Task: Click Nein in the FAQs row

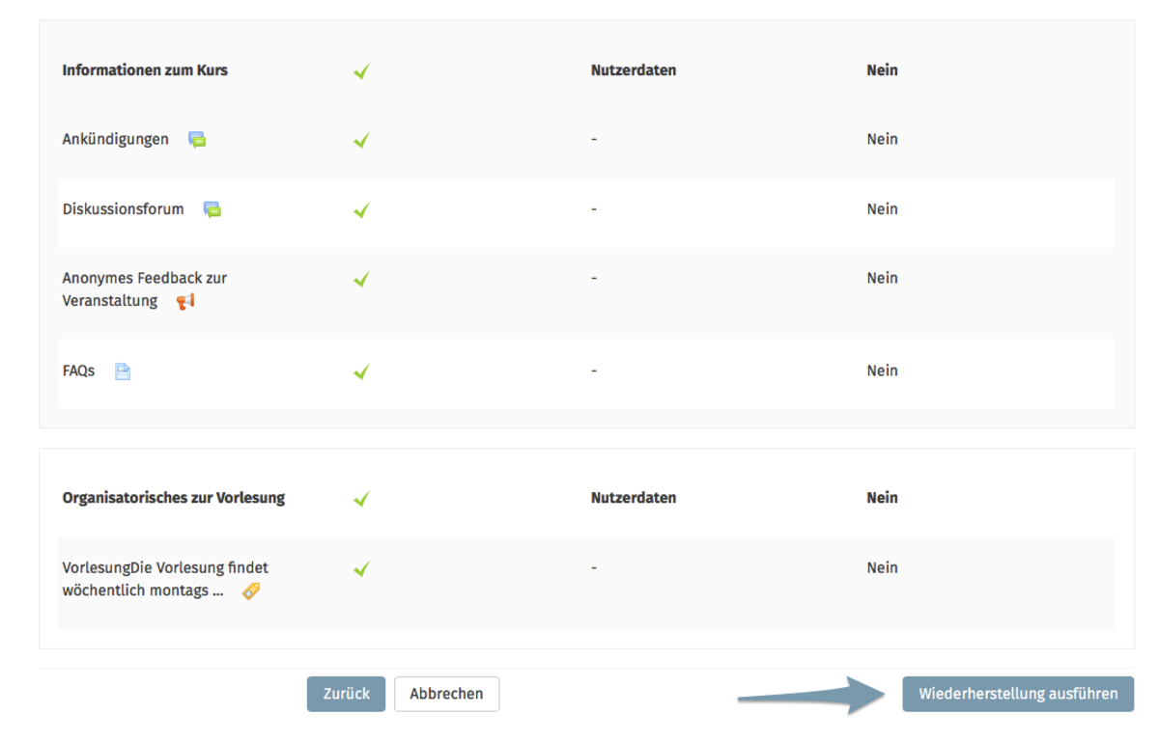Action: (882, 371)
